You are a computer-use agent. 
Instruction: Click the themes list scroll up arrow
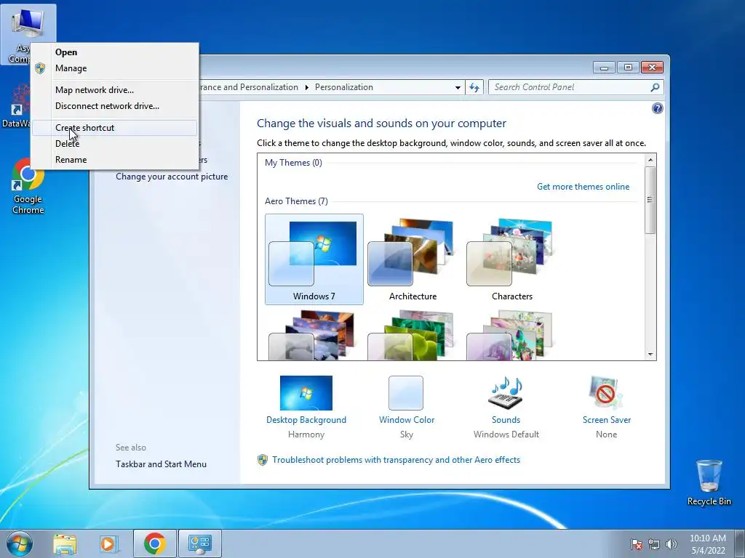click(650, 160)
